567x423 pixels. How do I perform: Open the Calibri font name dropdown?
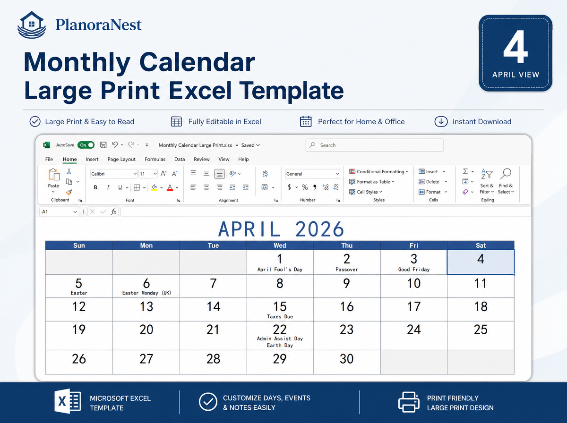coord(135,174)
